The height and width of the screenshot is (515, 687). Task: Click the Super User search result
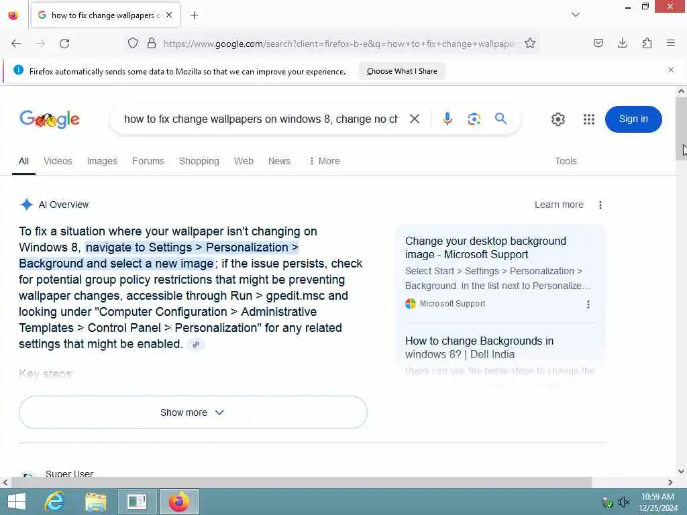tap(69, 474)
